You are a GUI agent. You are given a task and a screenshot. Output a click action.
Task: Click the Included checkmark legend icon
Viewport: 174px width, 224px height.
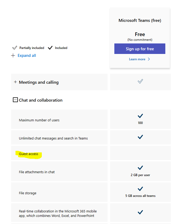point(50,48)
